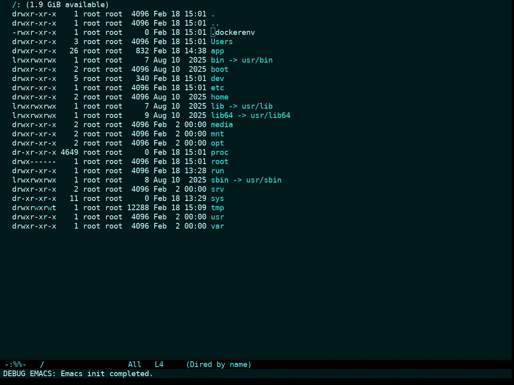
Task: Click permissions 'drwx------' of root row
Action: [34, 162]
